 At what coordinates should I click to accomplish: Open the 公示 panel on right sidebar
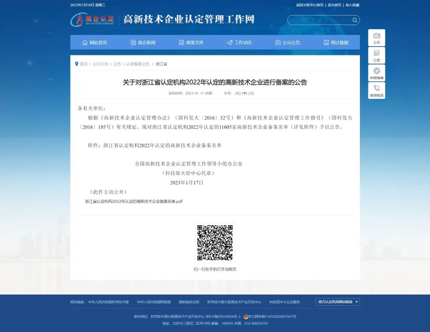click(377, 37)
